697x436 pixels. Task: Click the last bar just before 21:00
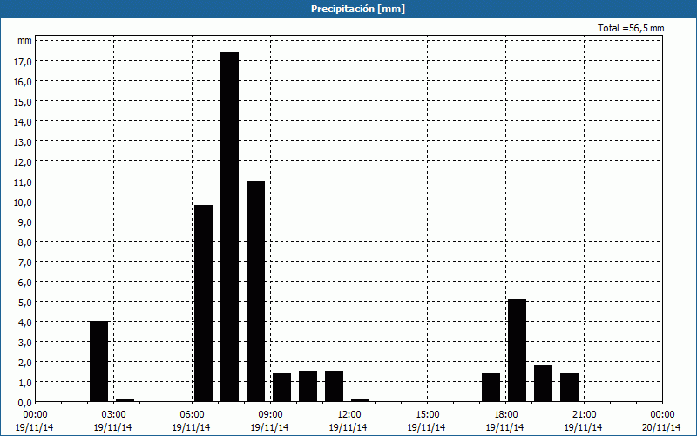(x=570, y=387)
